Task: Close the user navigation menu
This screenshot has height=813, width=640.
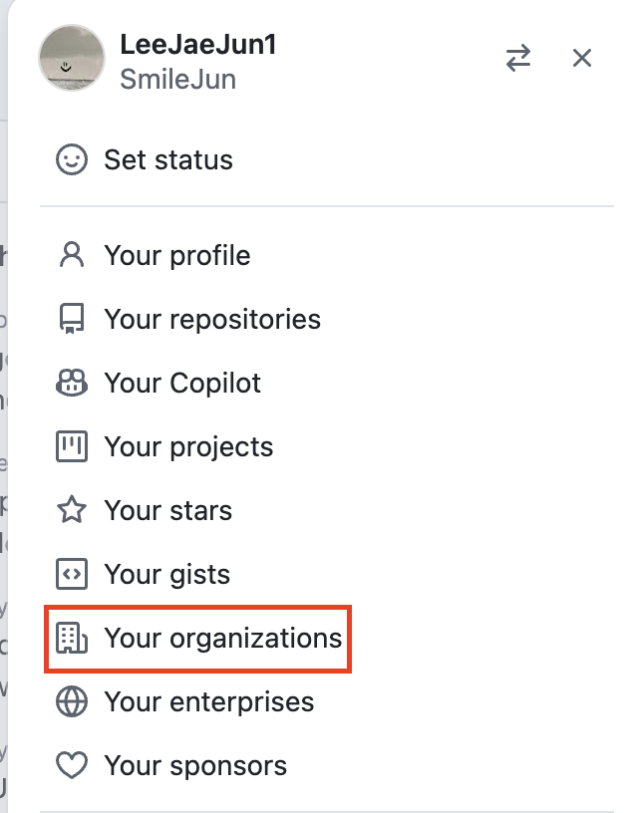Action: coord(582,59)
